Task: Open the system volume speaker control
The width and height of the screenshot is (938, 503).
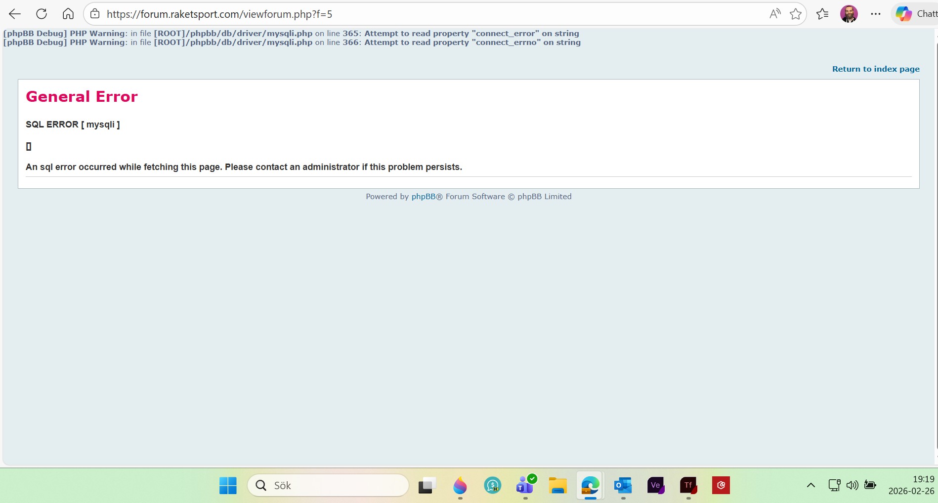Action: (x=852, y=485)
